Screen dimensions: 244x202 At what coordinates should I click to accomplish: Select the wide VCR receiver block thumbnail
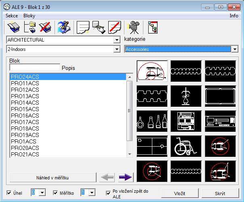coord(220,121)
